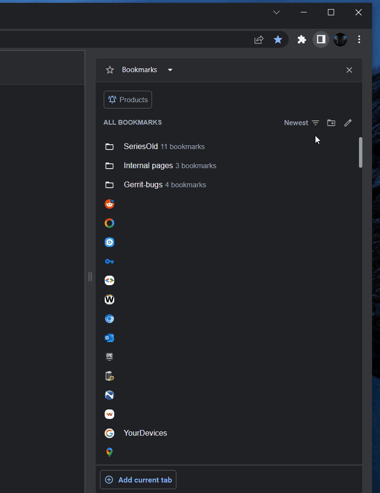
Task: Open the YourDevices bookmark
Action: point(228,433)
